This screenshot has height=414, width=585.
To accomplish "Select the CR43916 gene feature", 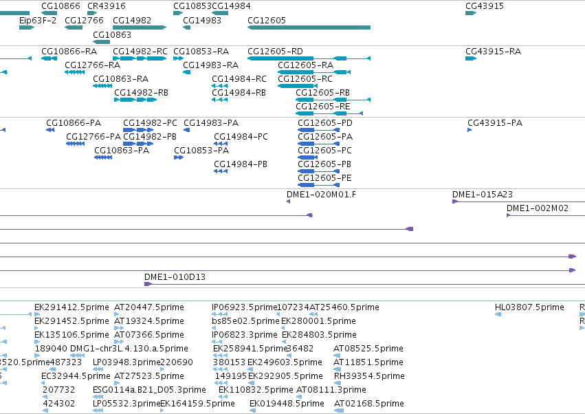I will [x=92, y=13].
